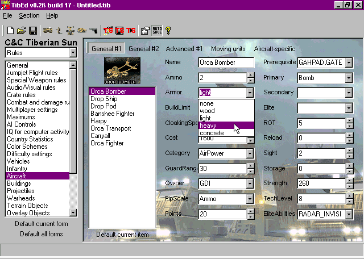Open the Prerequisite dropdown arrow

point(349,62)
